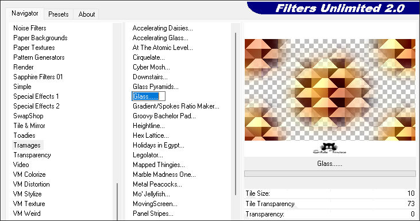Image resolution: width=420 pixels, height=221 pixels.
Task: Click the Transparency slider row
Action: pyautogui.click(x=330, y=214)
